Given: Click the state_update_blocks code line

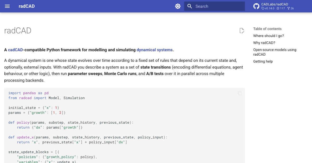Looking at the screenshot, I should tap(34, 152).
